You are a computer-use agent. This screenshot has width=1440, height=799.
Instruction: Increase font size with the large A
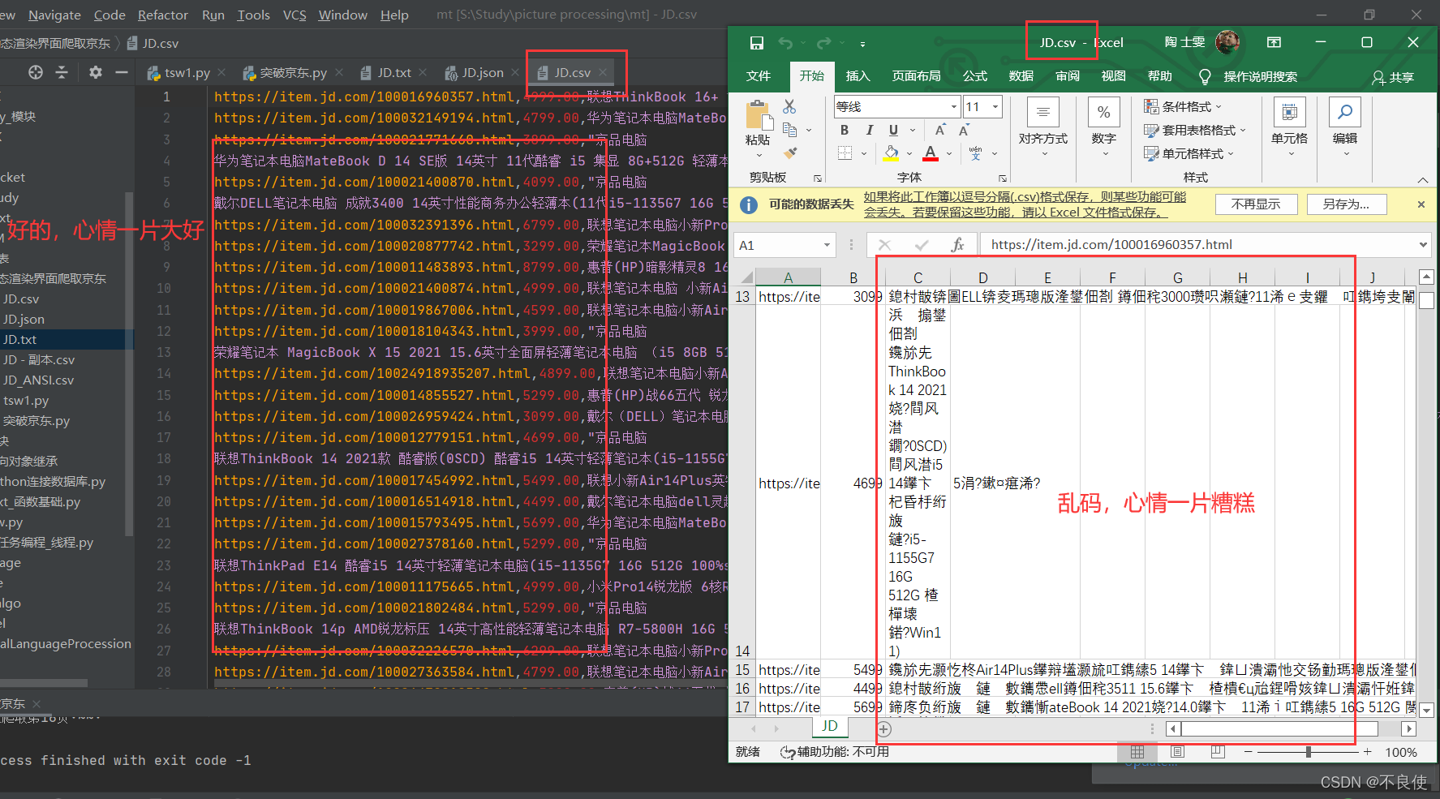coord(939,130)
